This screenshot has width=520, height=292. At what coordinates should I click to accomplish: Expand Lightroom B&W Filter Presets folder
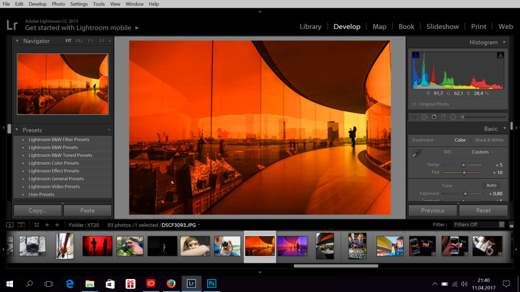[23, 140]
